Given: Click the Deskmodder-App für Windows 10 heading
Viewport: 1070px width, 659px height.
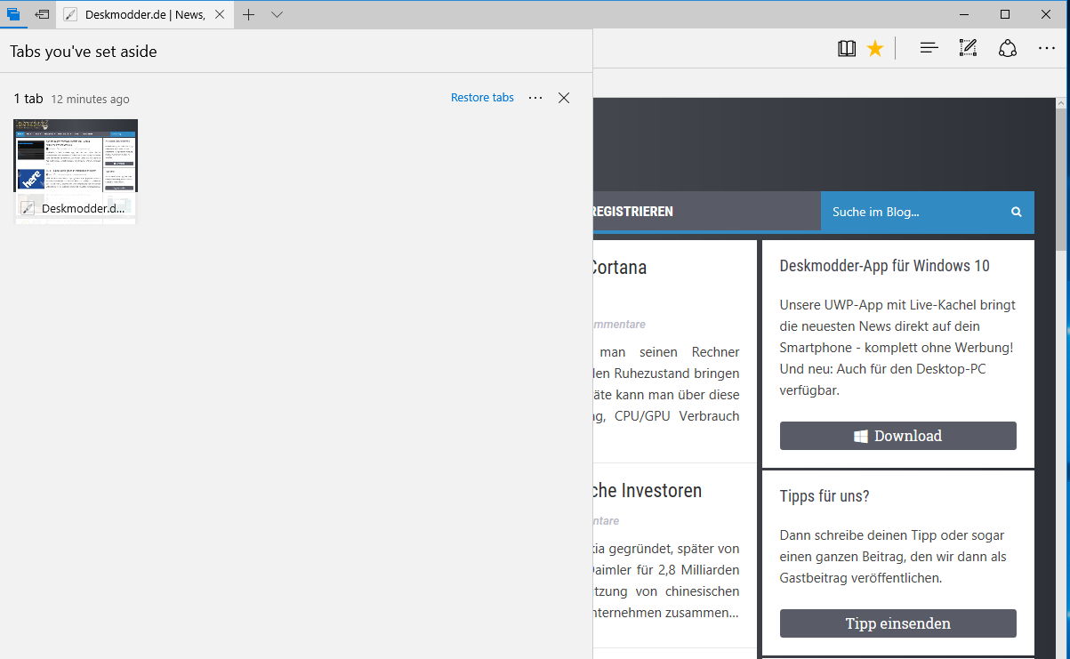Looking at the screenshot, I should tap(884, 266).
